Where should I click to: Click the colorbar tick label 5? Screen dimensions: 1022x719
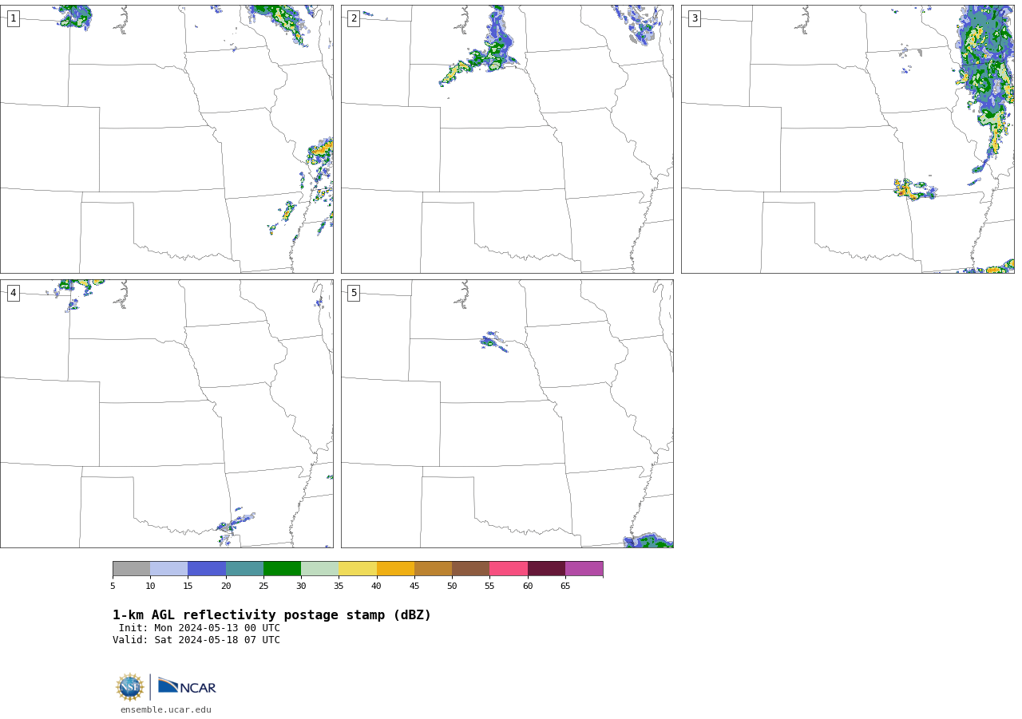pyautogui.click(x=113, y=586)
